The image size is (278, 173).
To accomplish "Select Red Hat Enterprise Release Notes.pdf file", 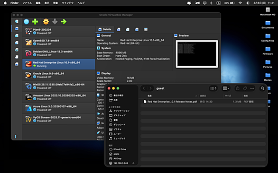I will pyautogui.click(x=203, y=102).
